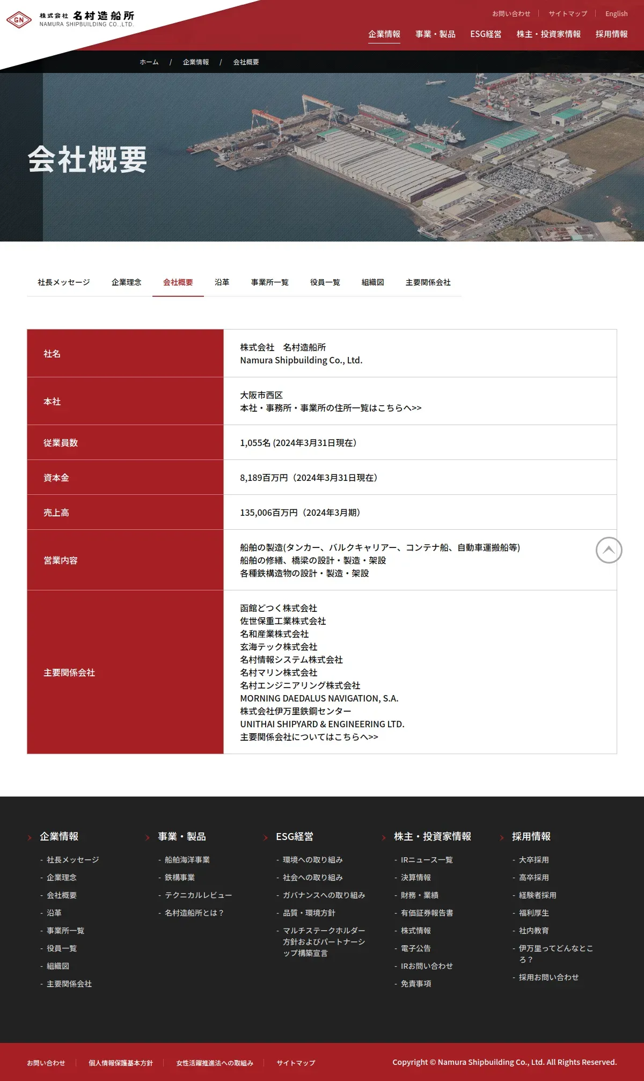Click the red chevron beside footer 採用情報
This screenshot has width=644, height=1081.
click(502, 837)
